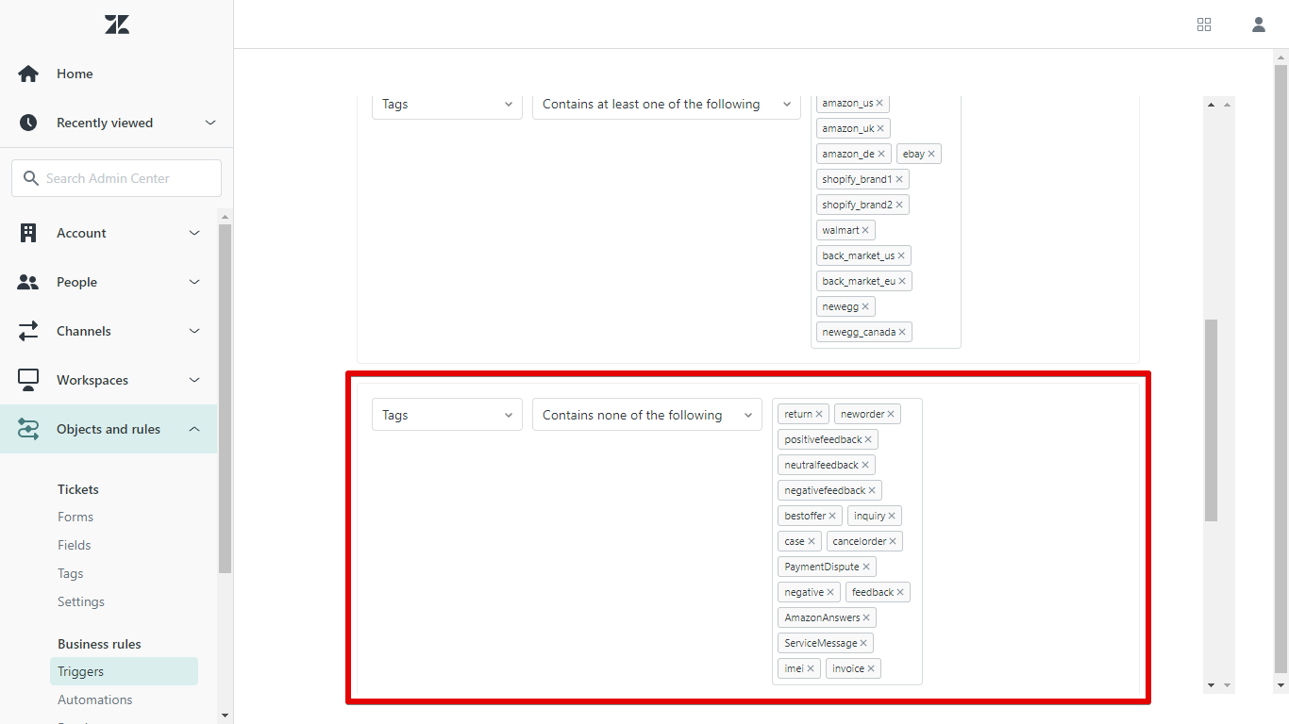Click the 'Tickets' heading text
Screen dimensions: 1289x724
pyautogui.click(x=78, y=489)
